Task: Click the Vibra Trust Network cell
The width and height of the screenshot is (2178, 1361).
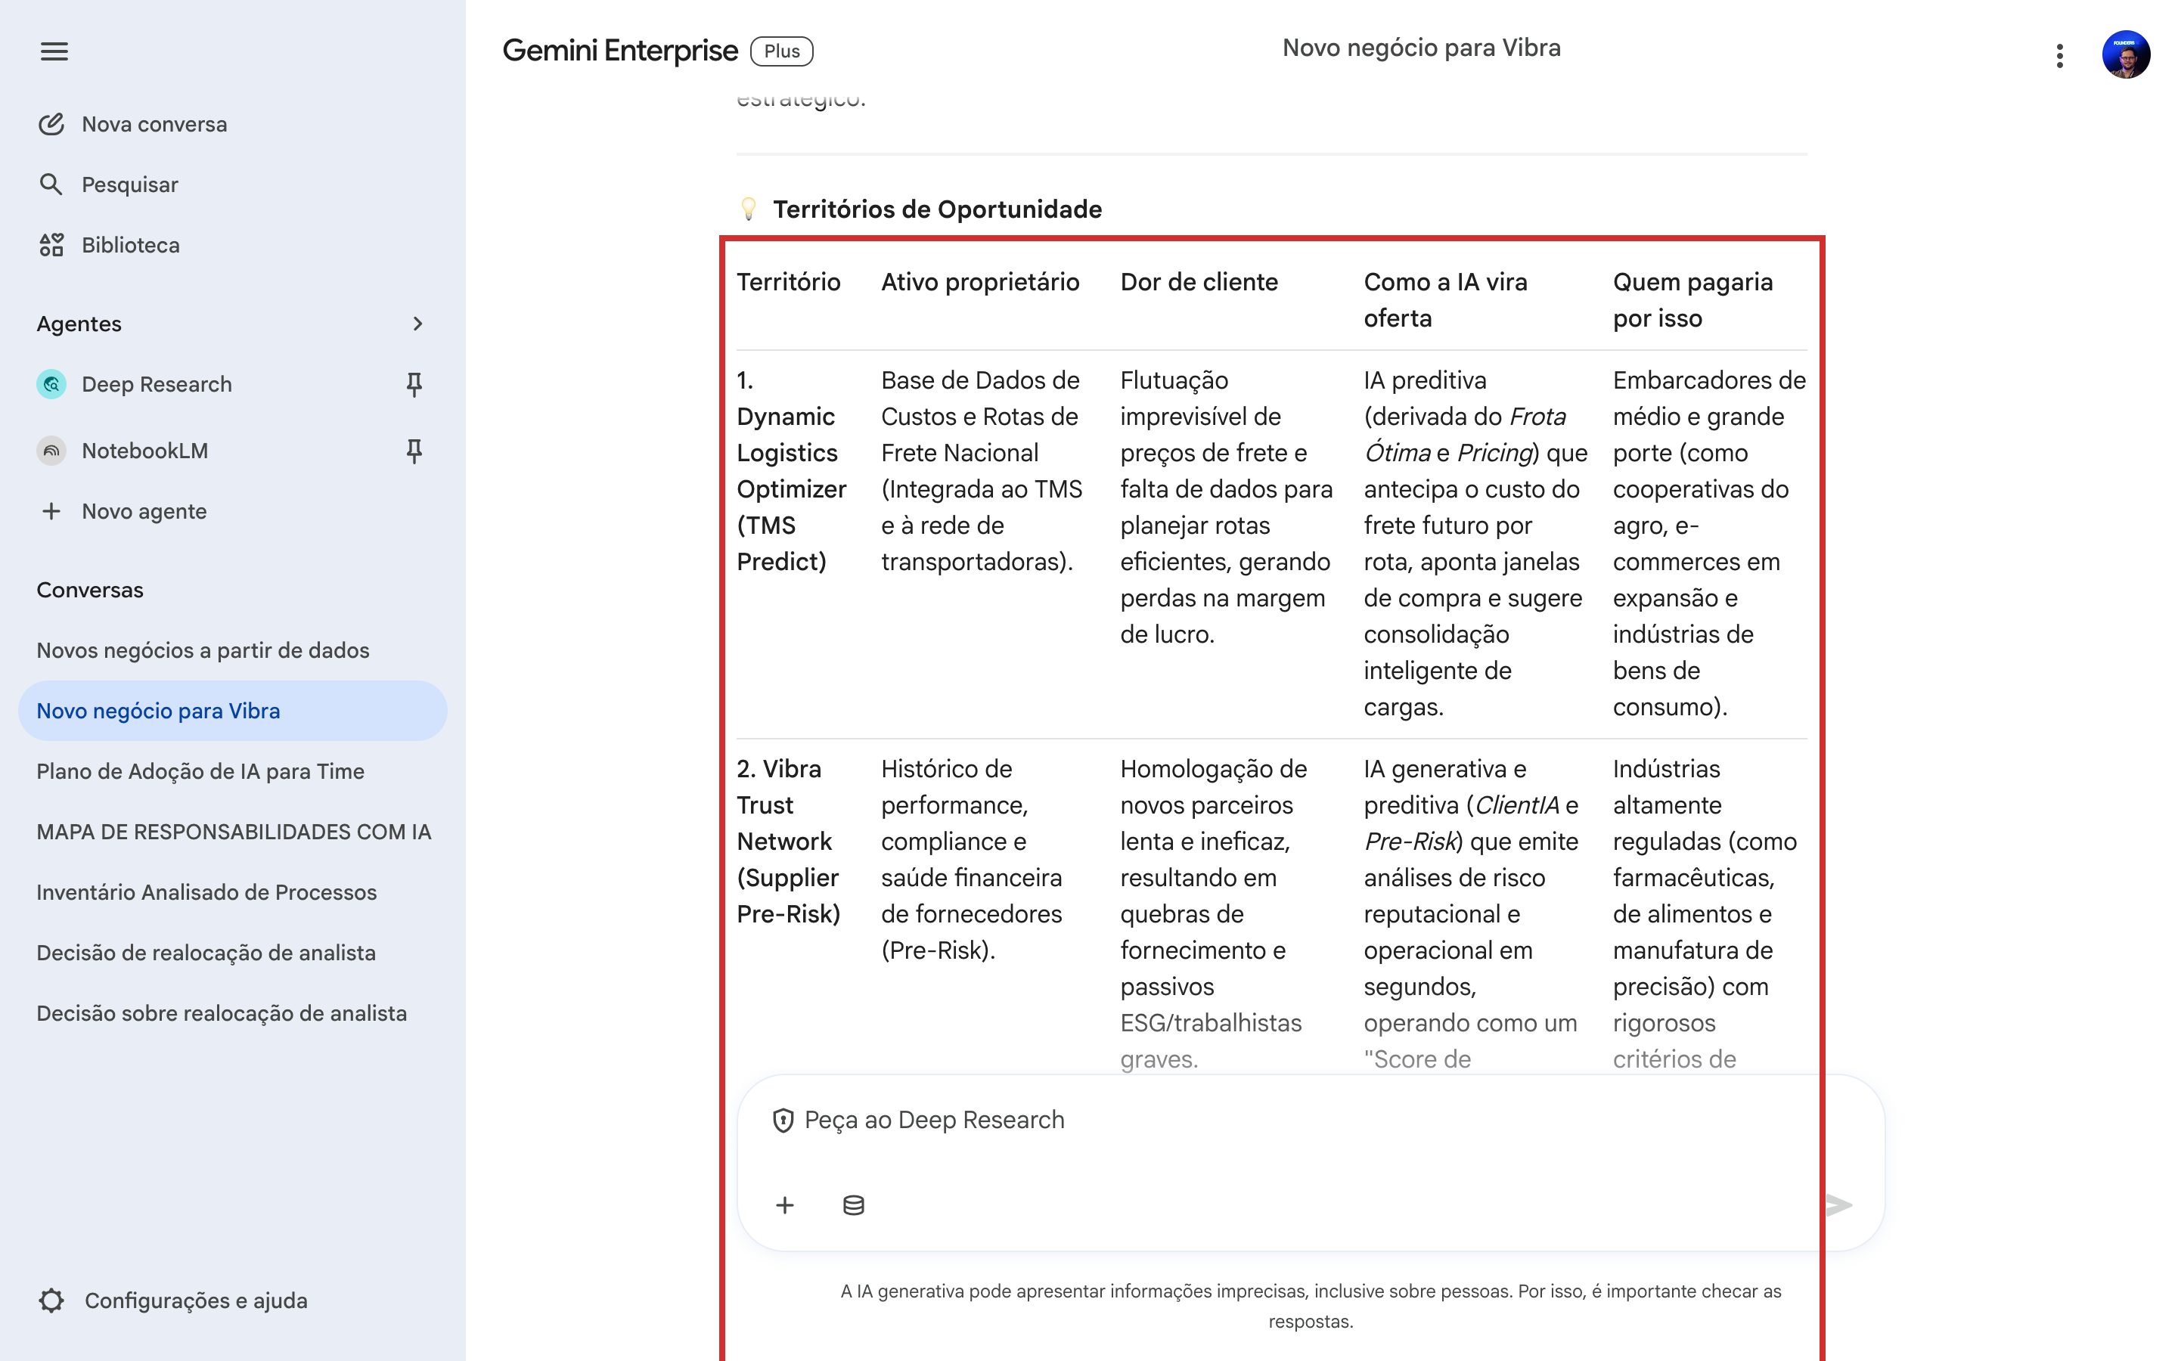Action: tap(789, 842)
